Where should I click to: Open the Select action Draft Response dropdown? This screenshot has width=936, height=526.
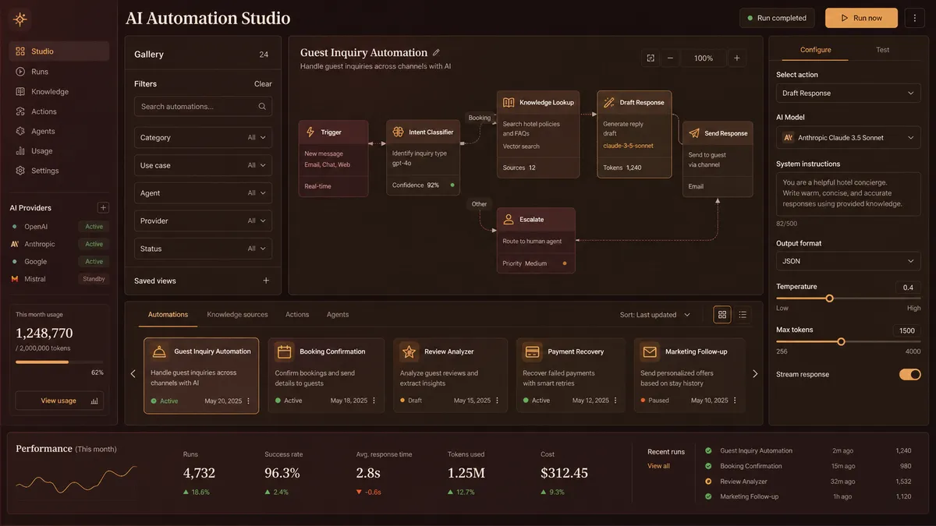pyautogui.click(x=849, y=93)
